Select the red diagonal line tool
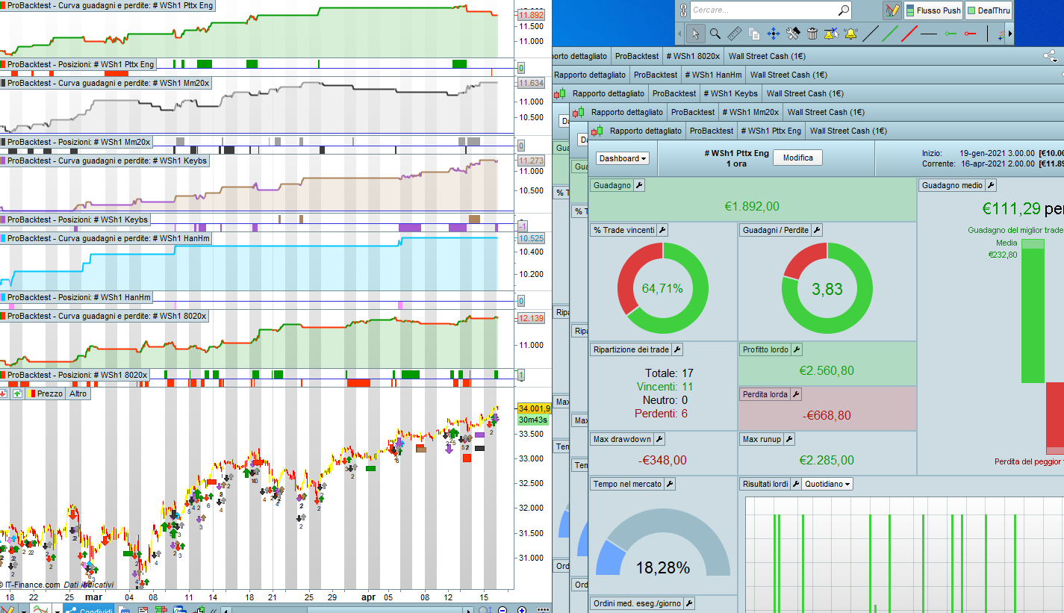Viewport: 1064px width, 613px height. tap(909, 34)
